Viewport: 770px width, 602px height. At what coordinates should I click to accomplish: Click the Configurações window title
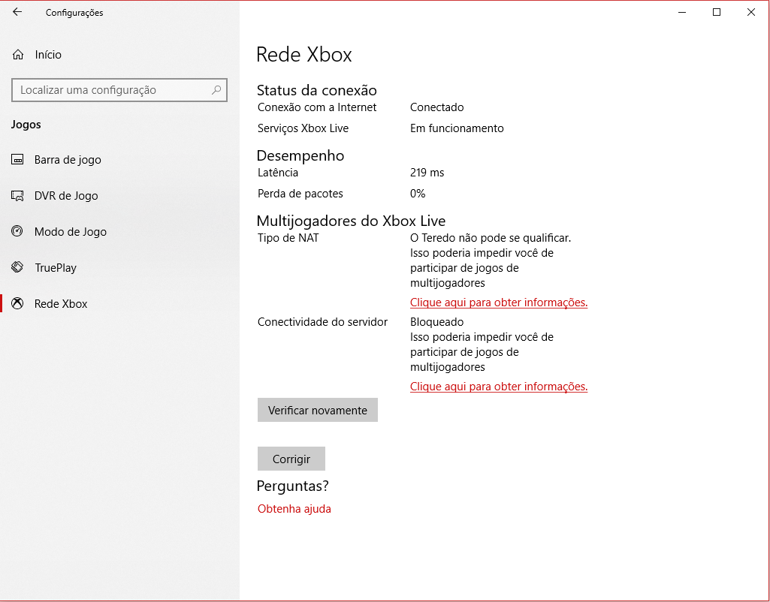pos(74,13)
